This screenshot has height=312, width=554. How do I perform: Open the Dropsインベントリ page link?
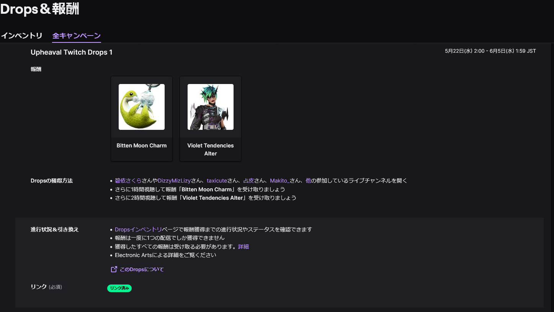pyautogui.click(x=138, y=230)
